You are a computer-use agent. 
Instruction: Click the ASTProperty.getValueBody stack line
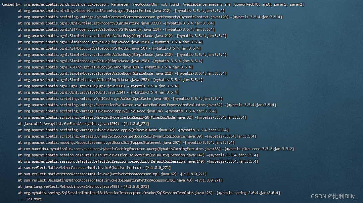pos(116,29)
